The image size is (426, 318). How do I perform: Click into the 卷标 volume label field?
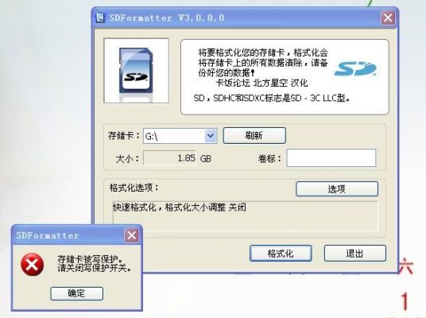(331, 157)
